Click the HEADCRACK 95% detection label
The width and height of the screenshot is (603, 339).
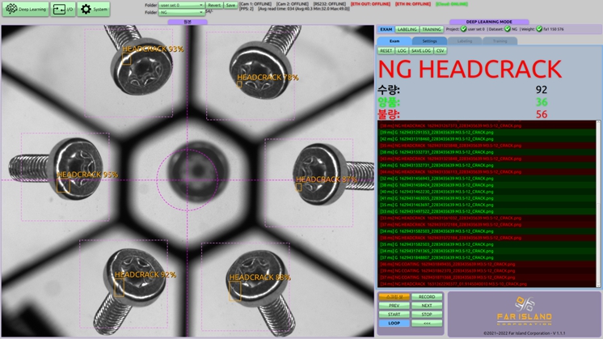(87, 174)
